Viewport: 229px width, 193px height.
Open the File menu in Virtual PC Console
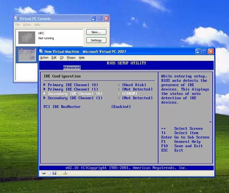point(17,25)
